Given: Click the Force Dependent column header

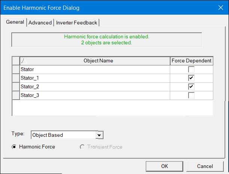Looking at the screenshot, I should coord(192,61).
